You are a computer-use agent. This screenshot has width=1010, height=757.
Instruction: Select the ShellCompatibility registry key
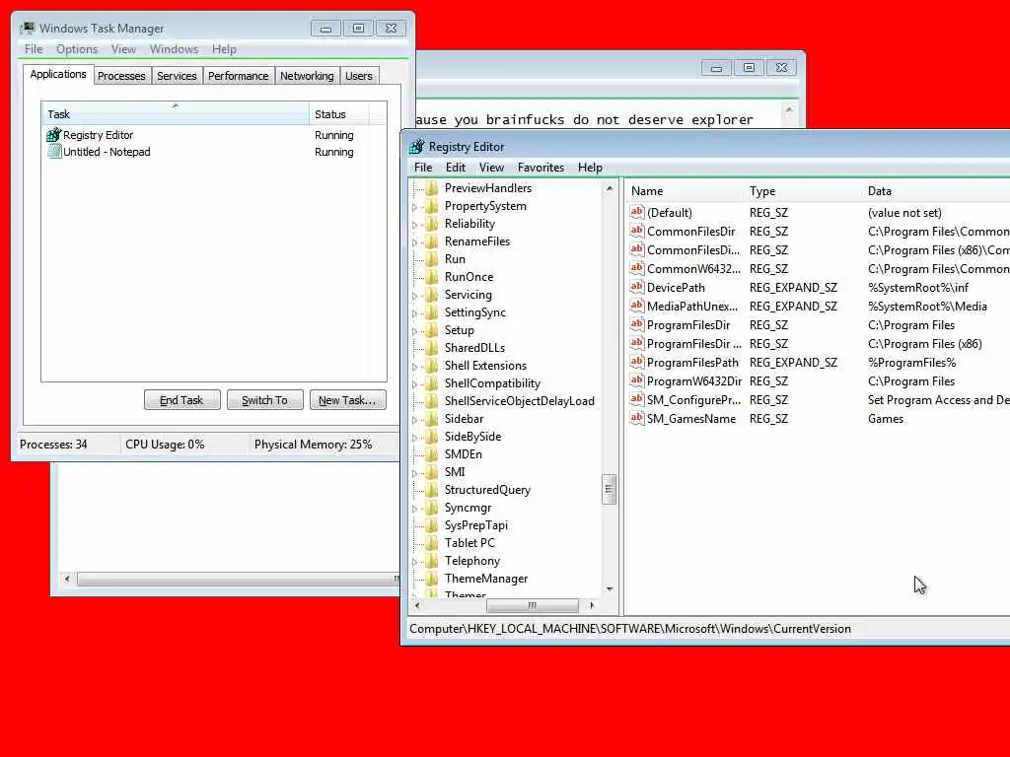point(492,383)
